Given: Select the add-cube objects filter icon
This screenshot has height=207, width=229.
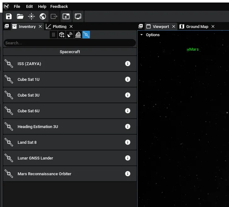Looking at the screenshot, I should coord(62,35).
